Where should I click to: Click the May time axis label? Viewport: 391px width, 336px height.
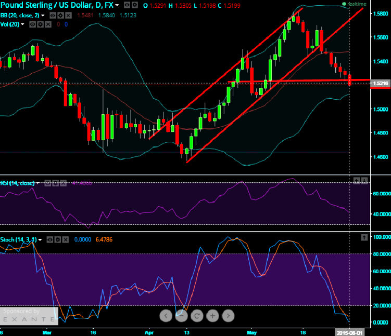(251, 332)
